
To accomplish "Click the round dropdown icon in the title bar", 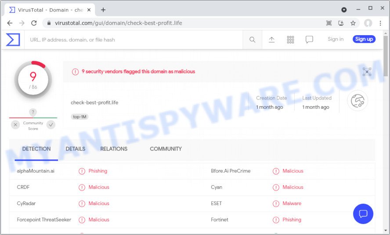I will click(344, 10).
